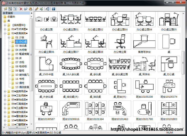Expand the 03●厨房用品● folder
This screenshot has width=187, height=136.
tap(5, 91)
